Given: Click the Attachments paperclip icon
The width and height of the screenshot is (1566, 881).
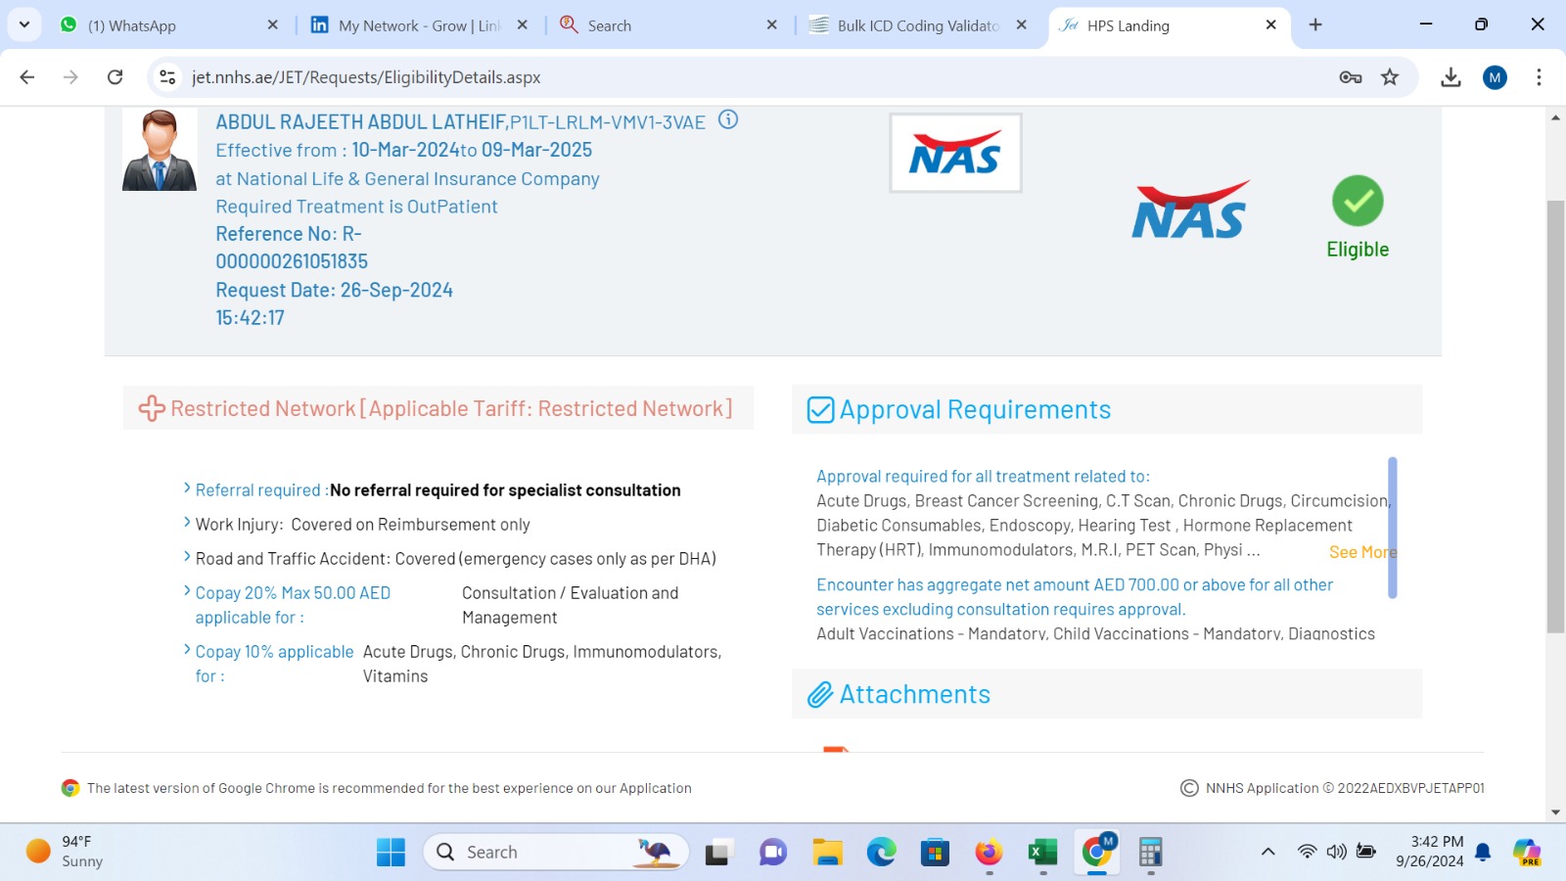Looking at the screenshot, I should [x=819, y=695].
